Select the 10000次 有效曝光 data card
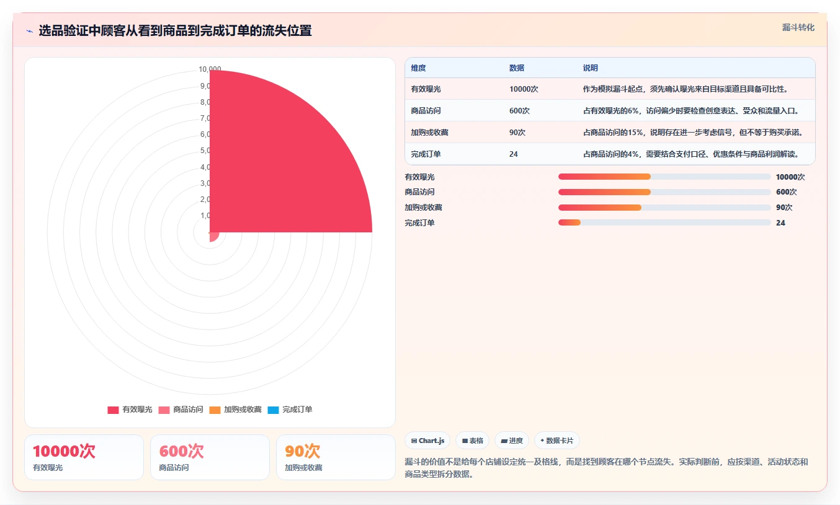 84,457
